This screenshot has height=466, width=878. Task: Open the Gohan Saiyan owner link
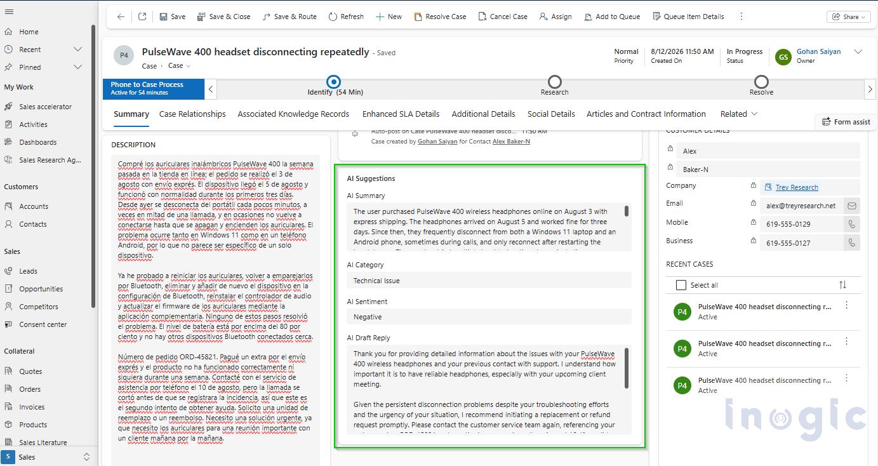pos(818,52)
